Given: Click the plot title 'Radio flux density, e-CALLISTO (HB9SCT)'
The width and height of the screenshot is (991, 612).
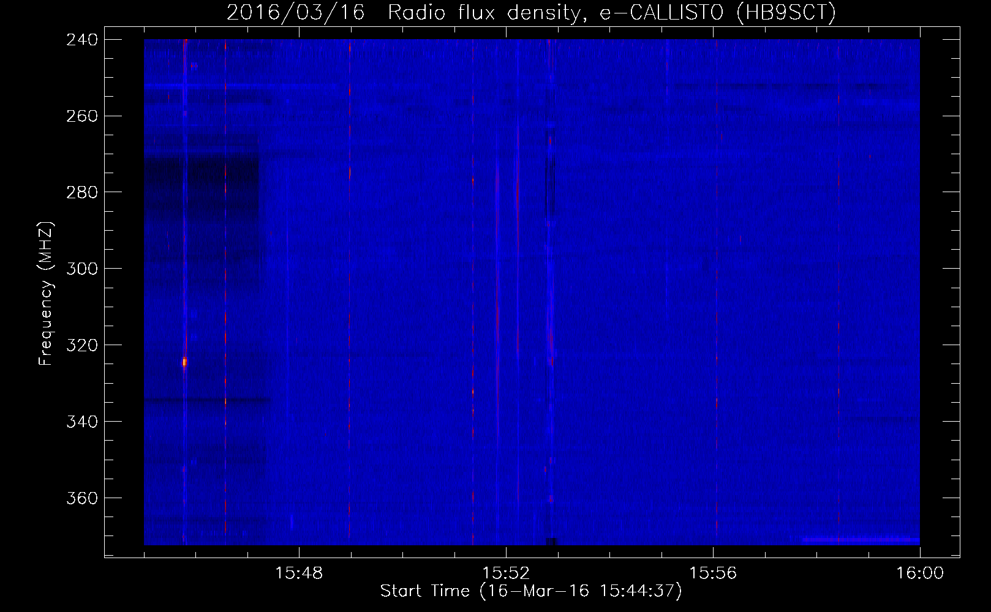Looking at the screenshot, I should pos(612,13).
